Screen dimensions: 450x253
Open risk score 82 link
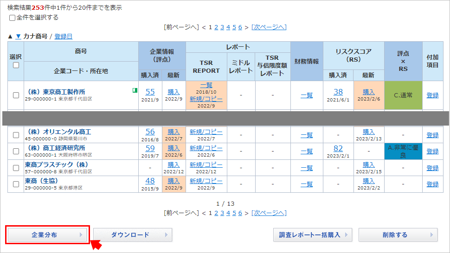338,148
